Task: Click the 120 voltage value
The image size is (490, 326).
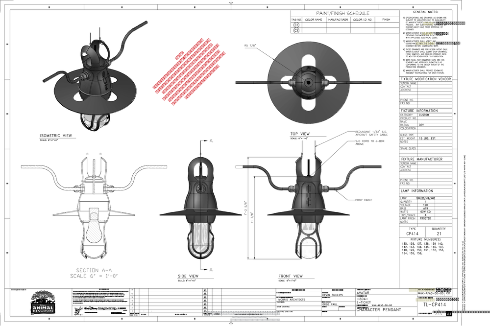Action: [425, 205]
